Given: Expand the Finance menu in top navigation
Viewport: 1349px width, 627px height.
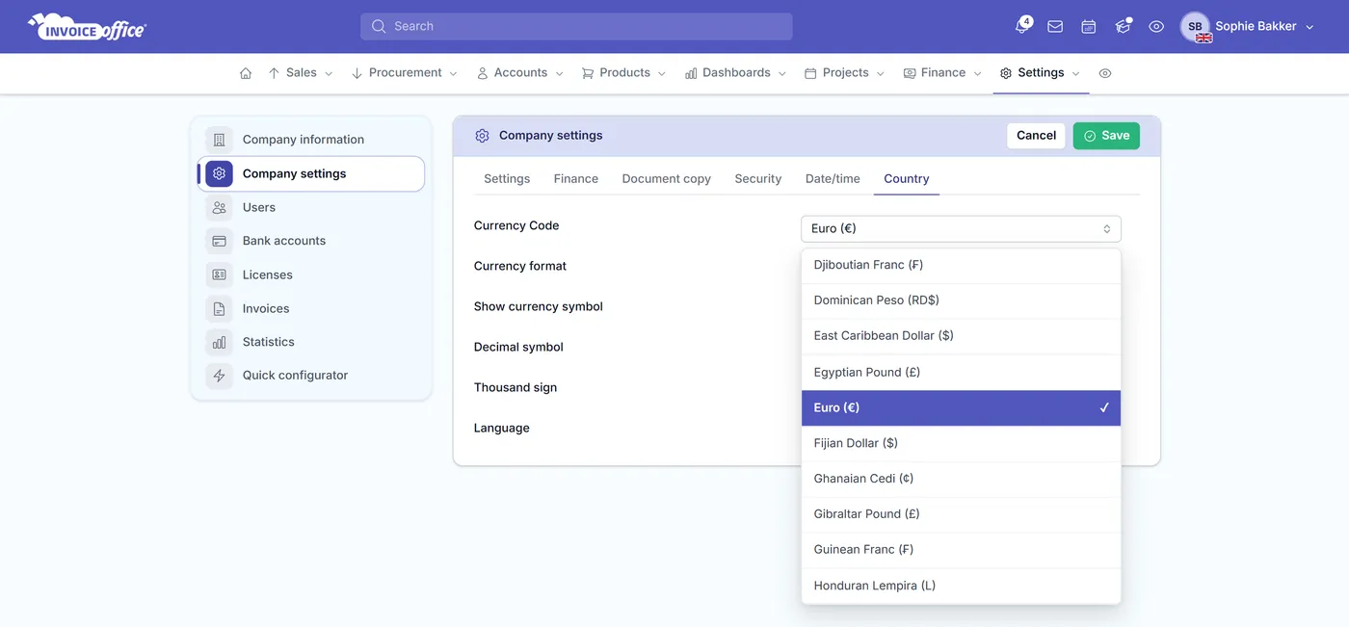Looking at the screenshot, I should point(942,73).
